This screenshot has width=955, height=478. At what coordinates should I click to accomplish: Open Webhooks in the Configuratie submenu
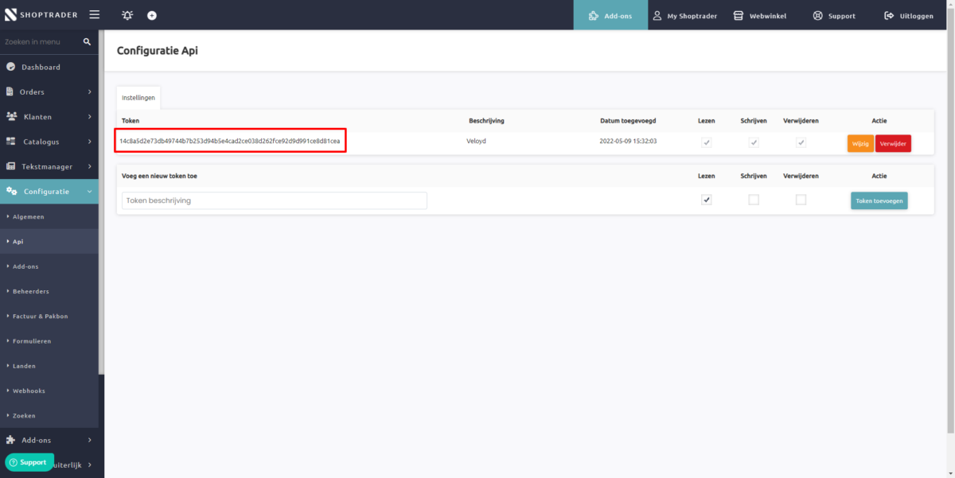click(x=29, y=391)
